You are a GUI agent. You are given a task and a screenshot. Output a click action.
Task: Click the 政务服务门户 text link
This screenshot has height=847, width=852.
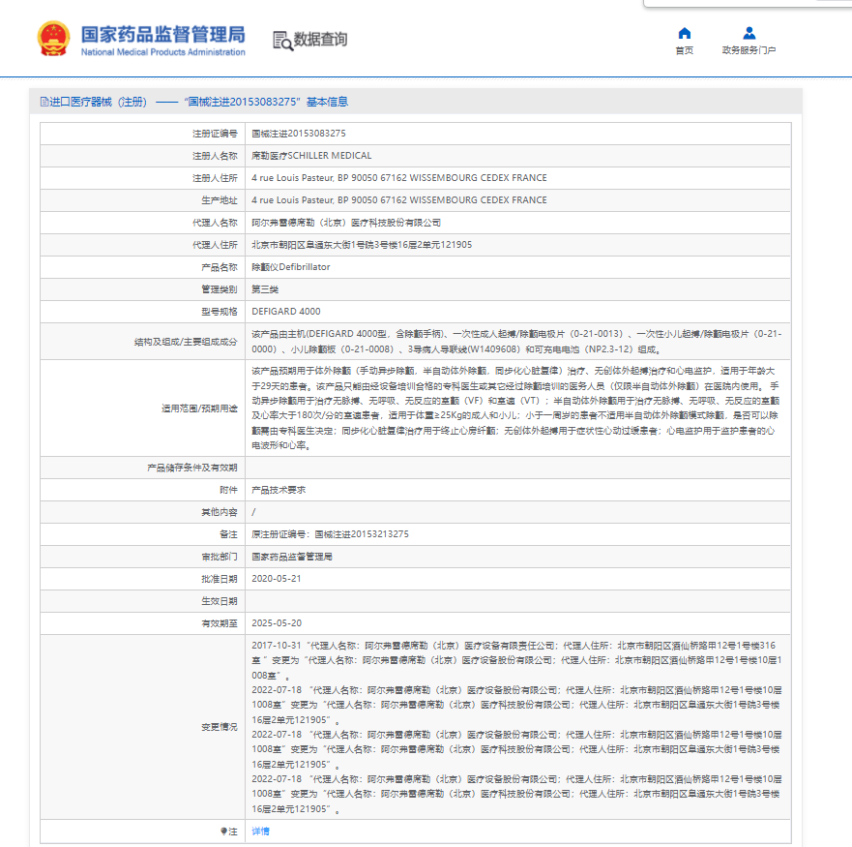[x=749, y=50]
